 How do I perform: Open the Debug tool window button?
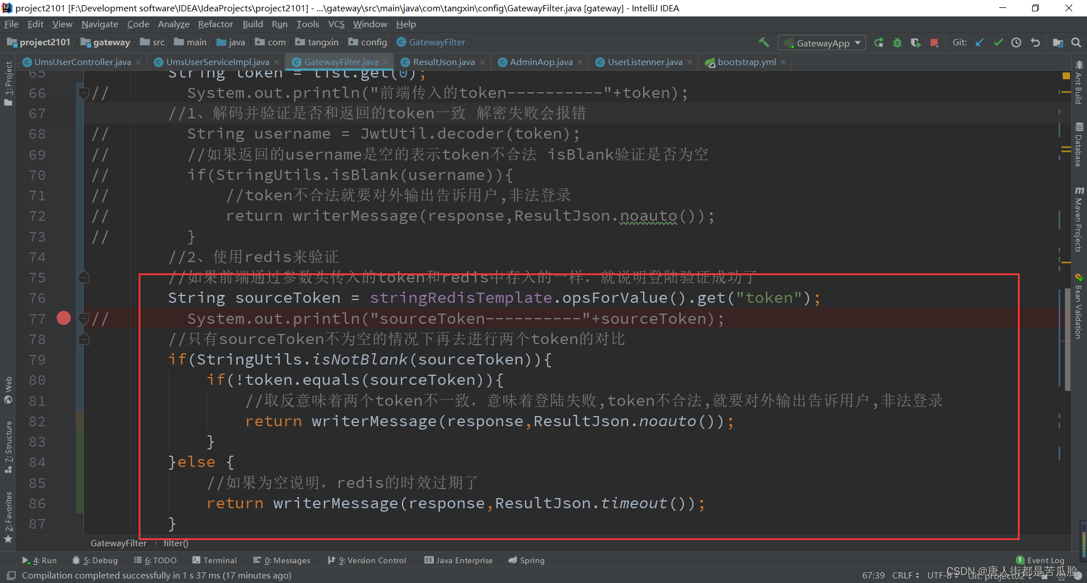coord(95,560)
